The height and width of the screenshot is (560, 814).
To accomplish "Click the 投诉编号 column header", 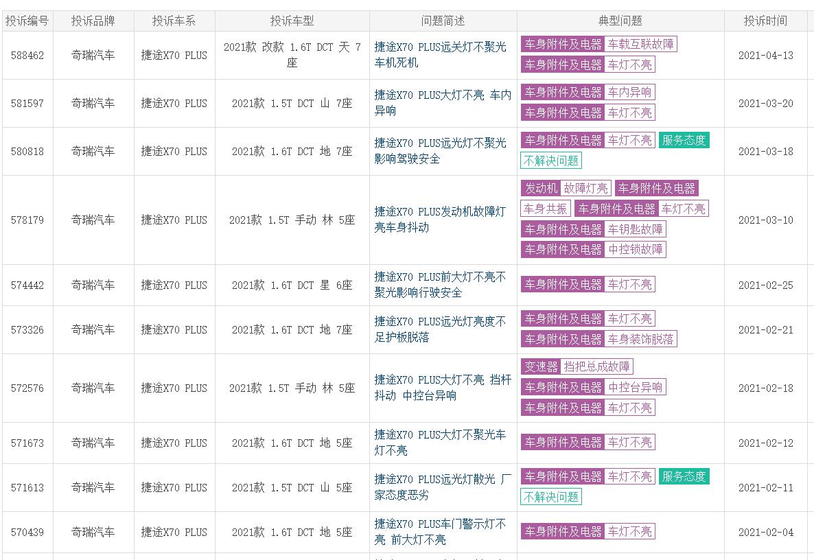I will pos(27,21).
